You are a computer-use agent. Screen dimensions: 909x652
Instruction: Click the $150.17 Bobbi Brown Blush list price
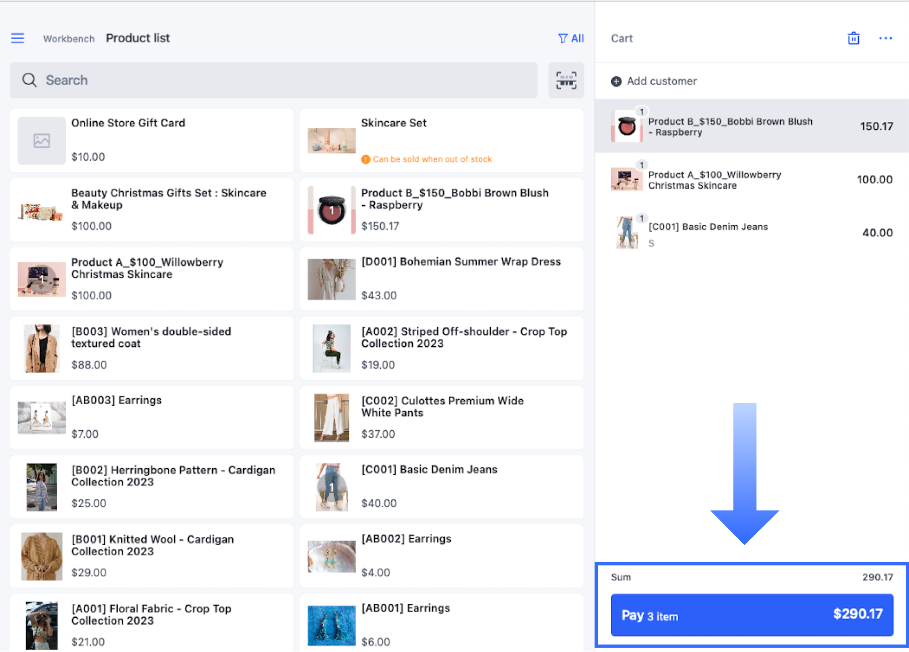[380, 227]
